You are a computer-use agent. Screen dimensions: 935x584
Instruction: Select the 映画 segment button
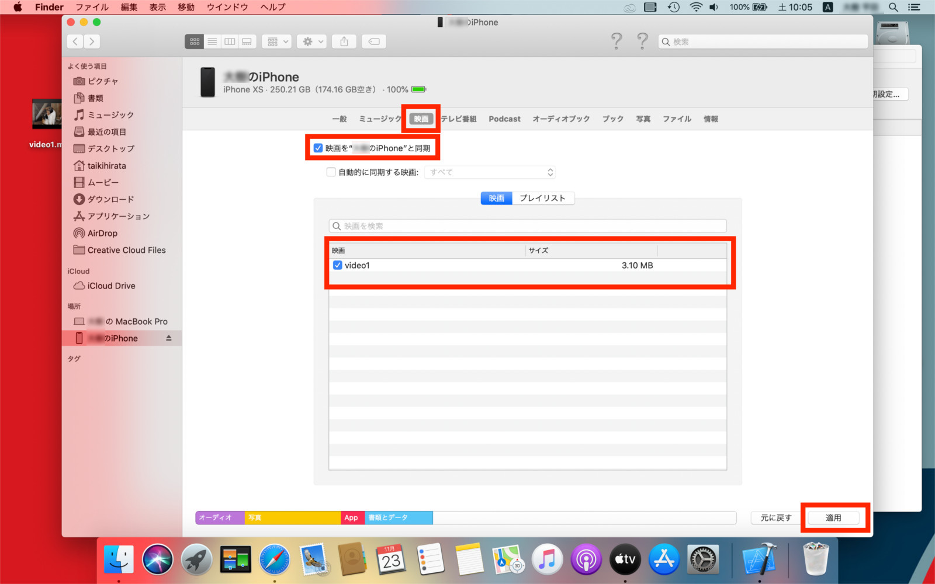[497, 199]
